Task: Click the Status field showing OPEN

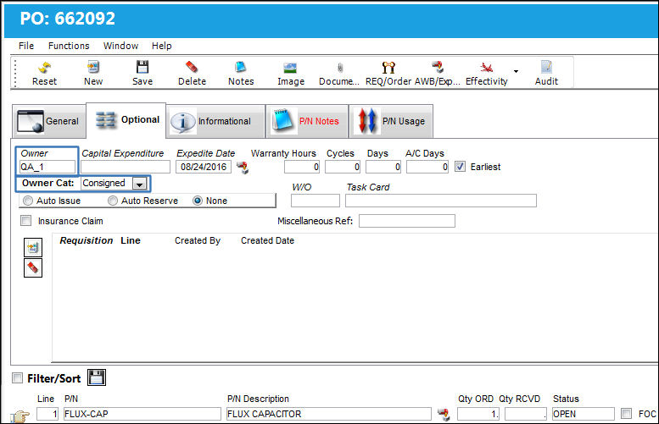Action: tap(584, 414)
